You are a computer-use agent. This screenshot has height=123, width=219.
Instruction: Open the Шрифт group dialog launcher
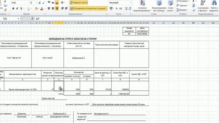[44, 14]
